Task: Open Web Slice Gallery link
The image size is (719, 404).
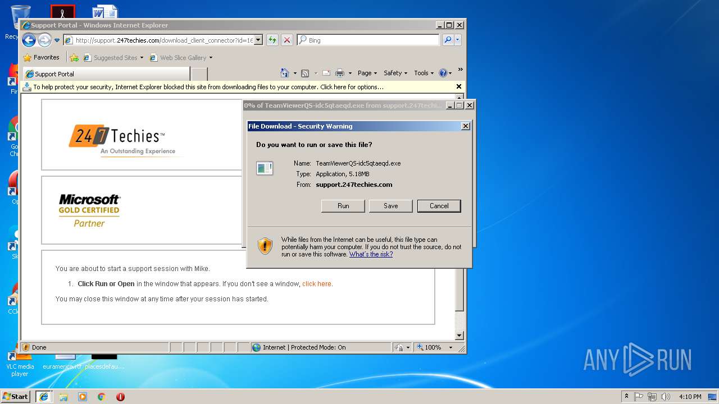Action: tap(181, 57)
